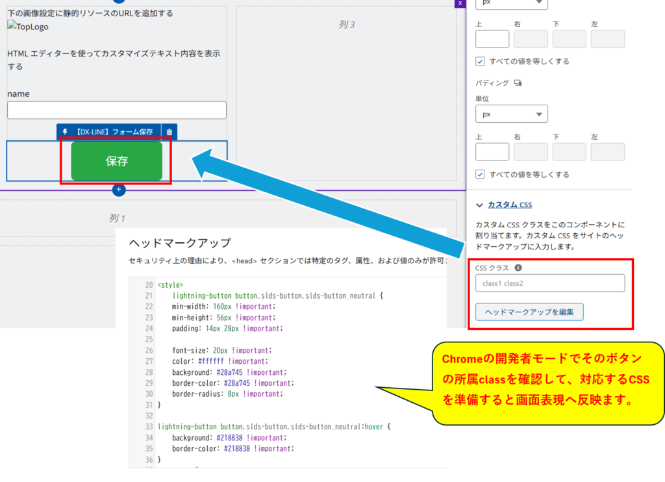This screenshot has width=665, height=482.
Task: Delete the フォーム保存 component via trash icon
Action: (x=169, y=132)
